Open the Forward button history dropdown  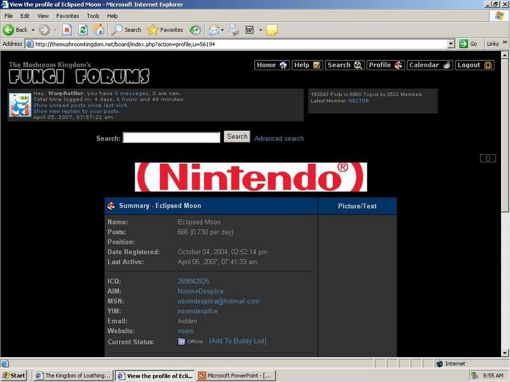[55, 30]
